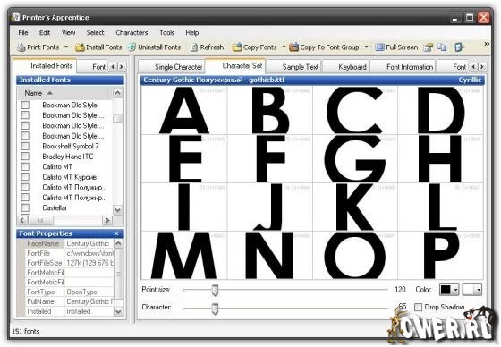The image size is (501, 347).
Task: Open the Edit menu
Action: 45,32
